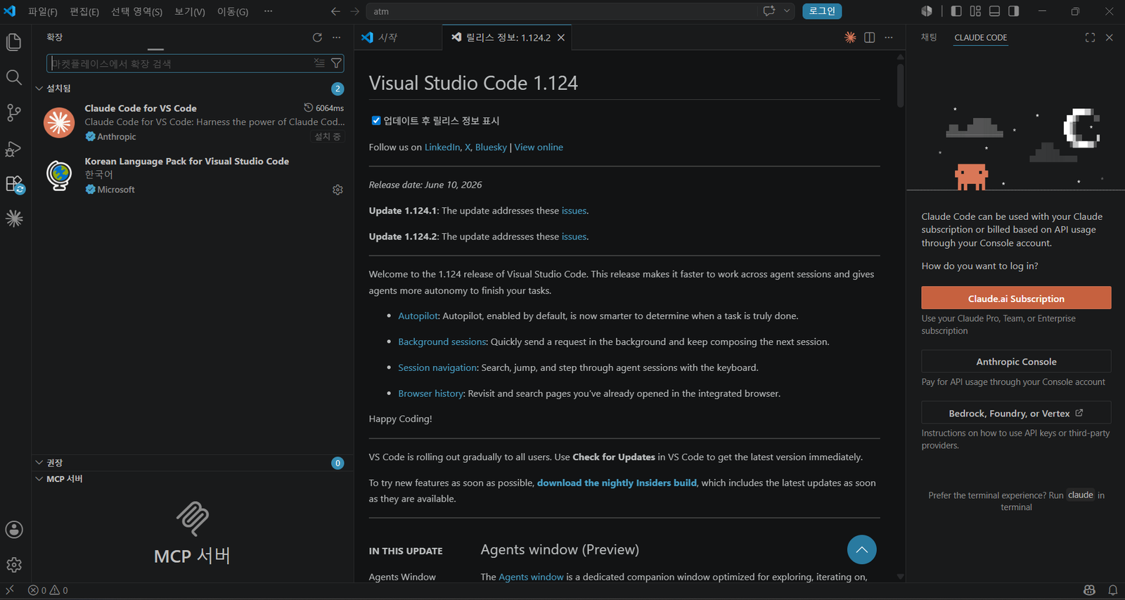
Task: Expand the 권장 recommended section
Action: 39,462
